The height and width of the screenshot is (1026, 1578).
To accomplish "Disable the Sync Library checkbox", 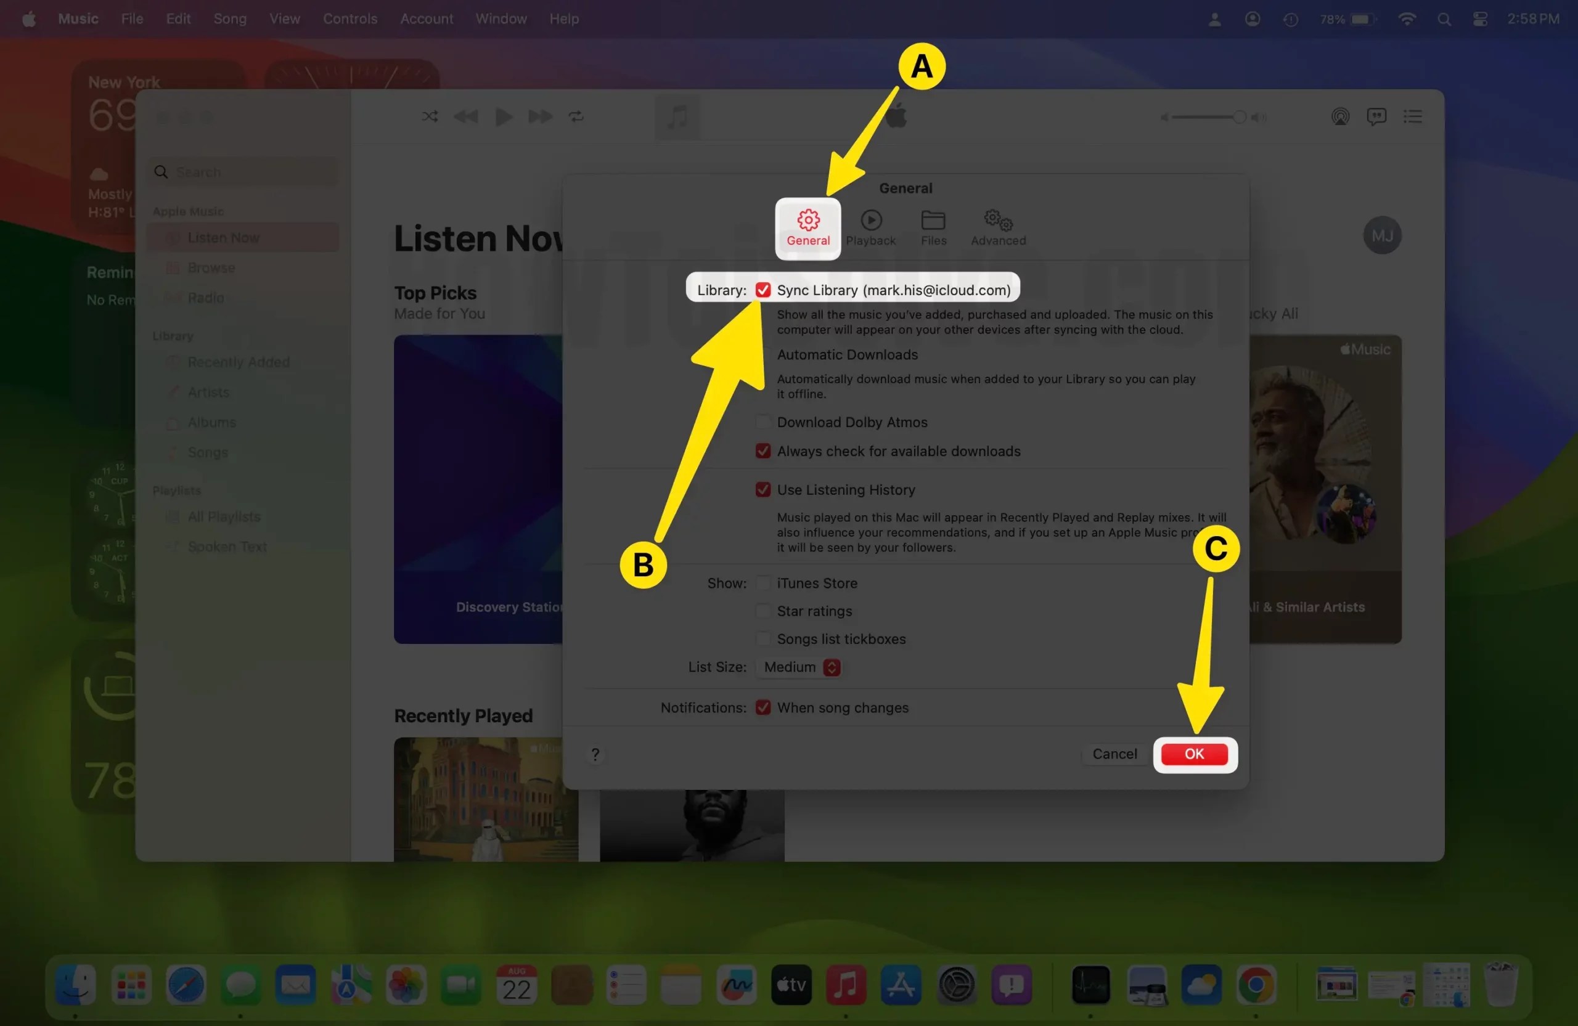I will pos(763,290).
